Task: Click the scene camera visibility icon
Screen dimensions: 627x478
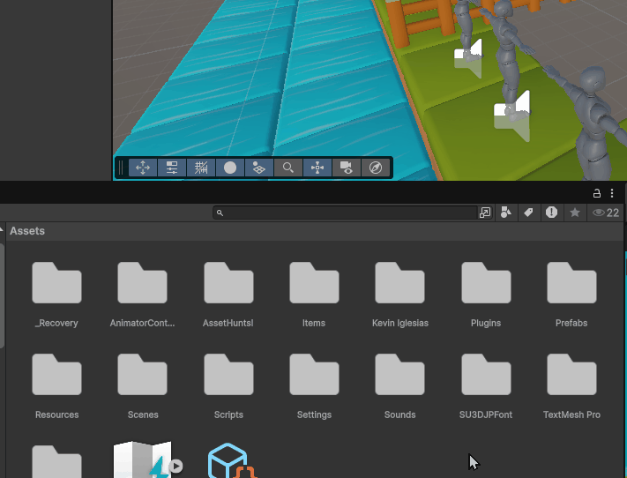Action: click(x=347, y=168)
